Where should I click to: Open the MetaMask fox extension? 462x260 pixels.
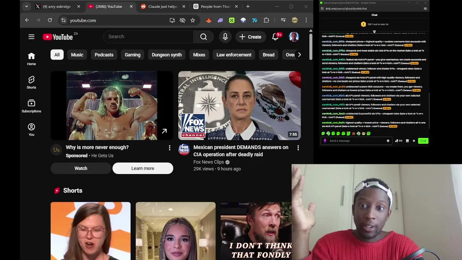click(x=209, y=20)
